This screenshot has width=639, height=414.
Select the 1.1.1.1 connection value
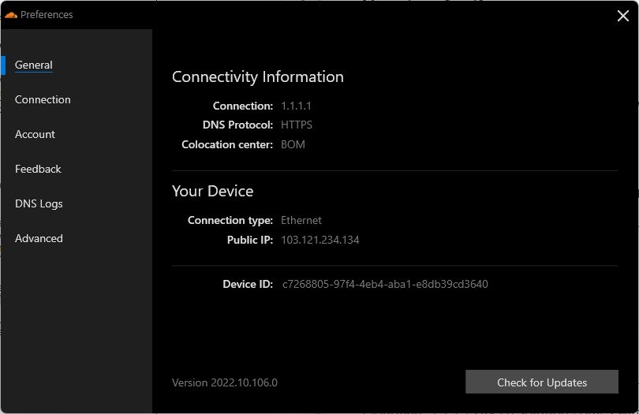(x=296, y=106)
